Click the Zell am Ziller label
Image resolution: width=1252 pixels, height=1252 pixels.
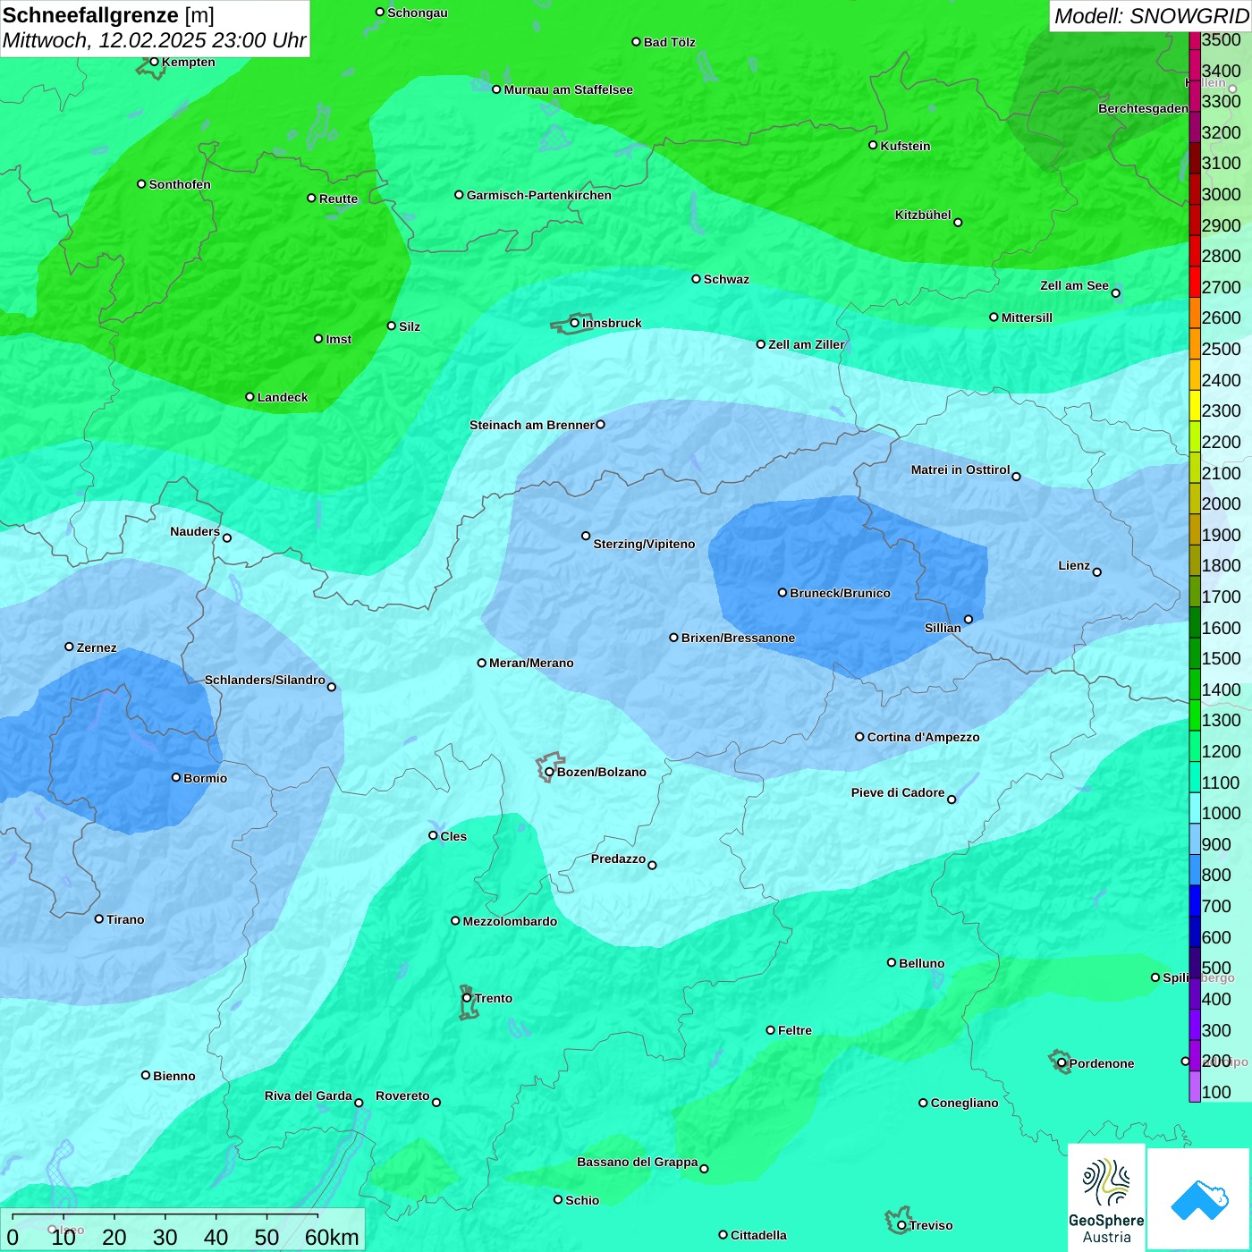tap(807, 344)
